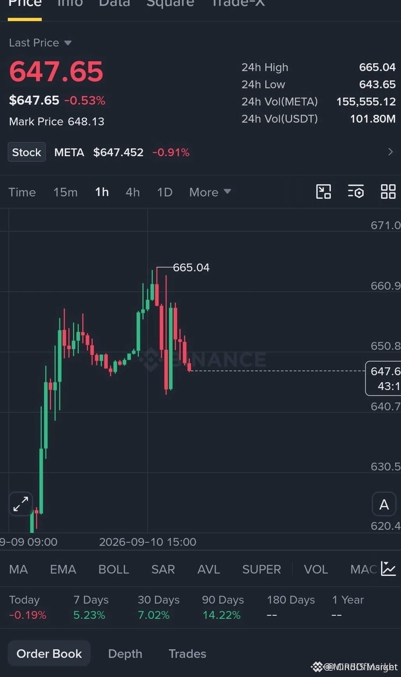Switch to the Depth tab
Image resolution: width=401 pixels, height=677 pixels.
125,654
